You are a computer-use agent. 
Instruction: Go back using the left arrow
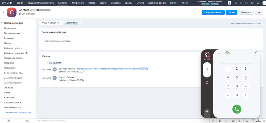[x=4, y=12]
